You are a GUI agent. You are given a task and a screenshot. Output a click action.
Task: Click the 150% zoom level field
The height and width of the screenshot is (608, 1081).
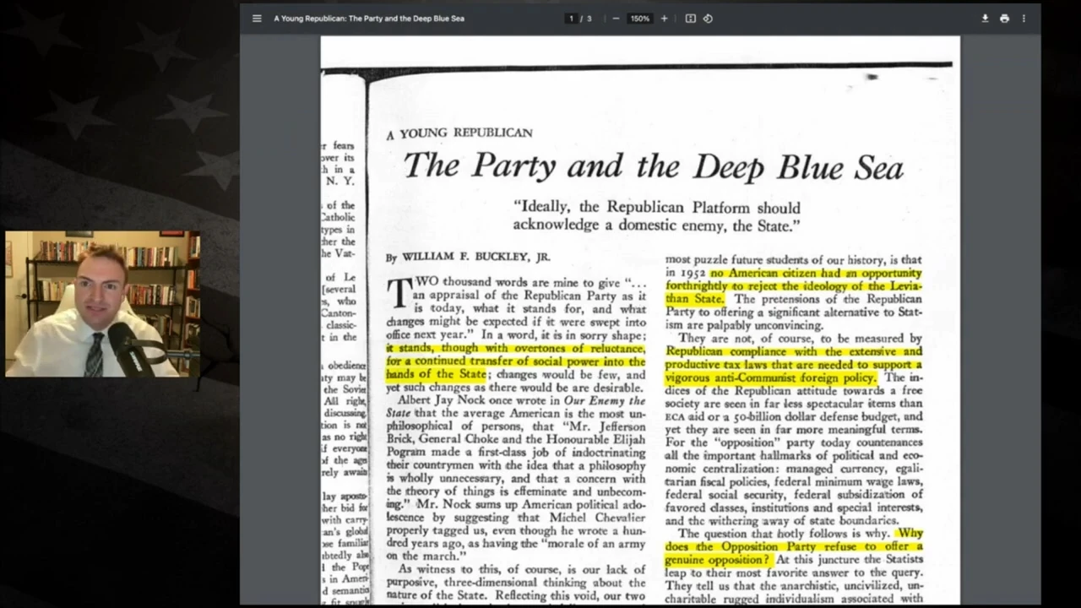(x=639, y=19)
